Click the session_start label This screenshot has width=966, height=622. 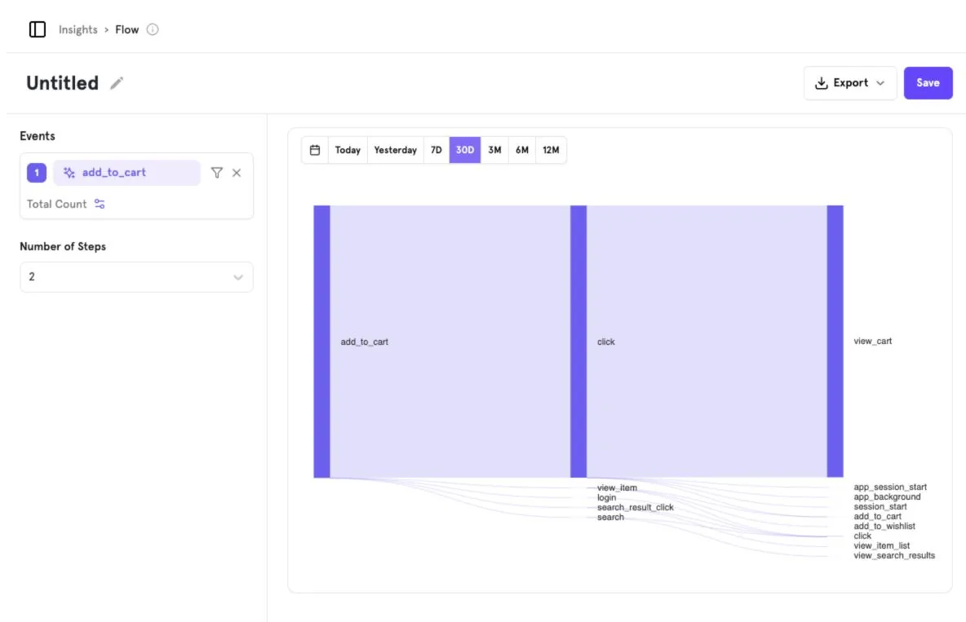click(x=880, y=507)
